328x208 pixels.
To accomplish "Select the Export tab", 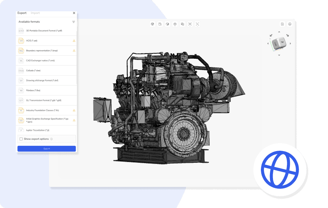I will coord(22,13).
